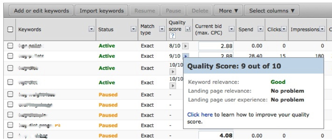This screenshot has width=332, height=139.
Task: Click the Add or edit keywords button
Action: (x=41, y=11)
